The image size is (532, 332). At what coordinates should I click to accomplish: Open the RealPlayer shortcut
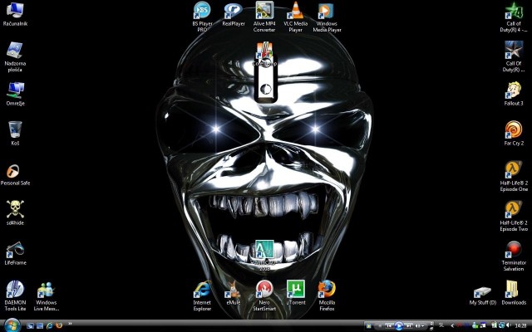(x=234, y=14)
